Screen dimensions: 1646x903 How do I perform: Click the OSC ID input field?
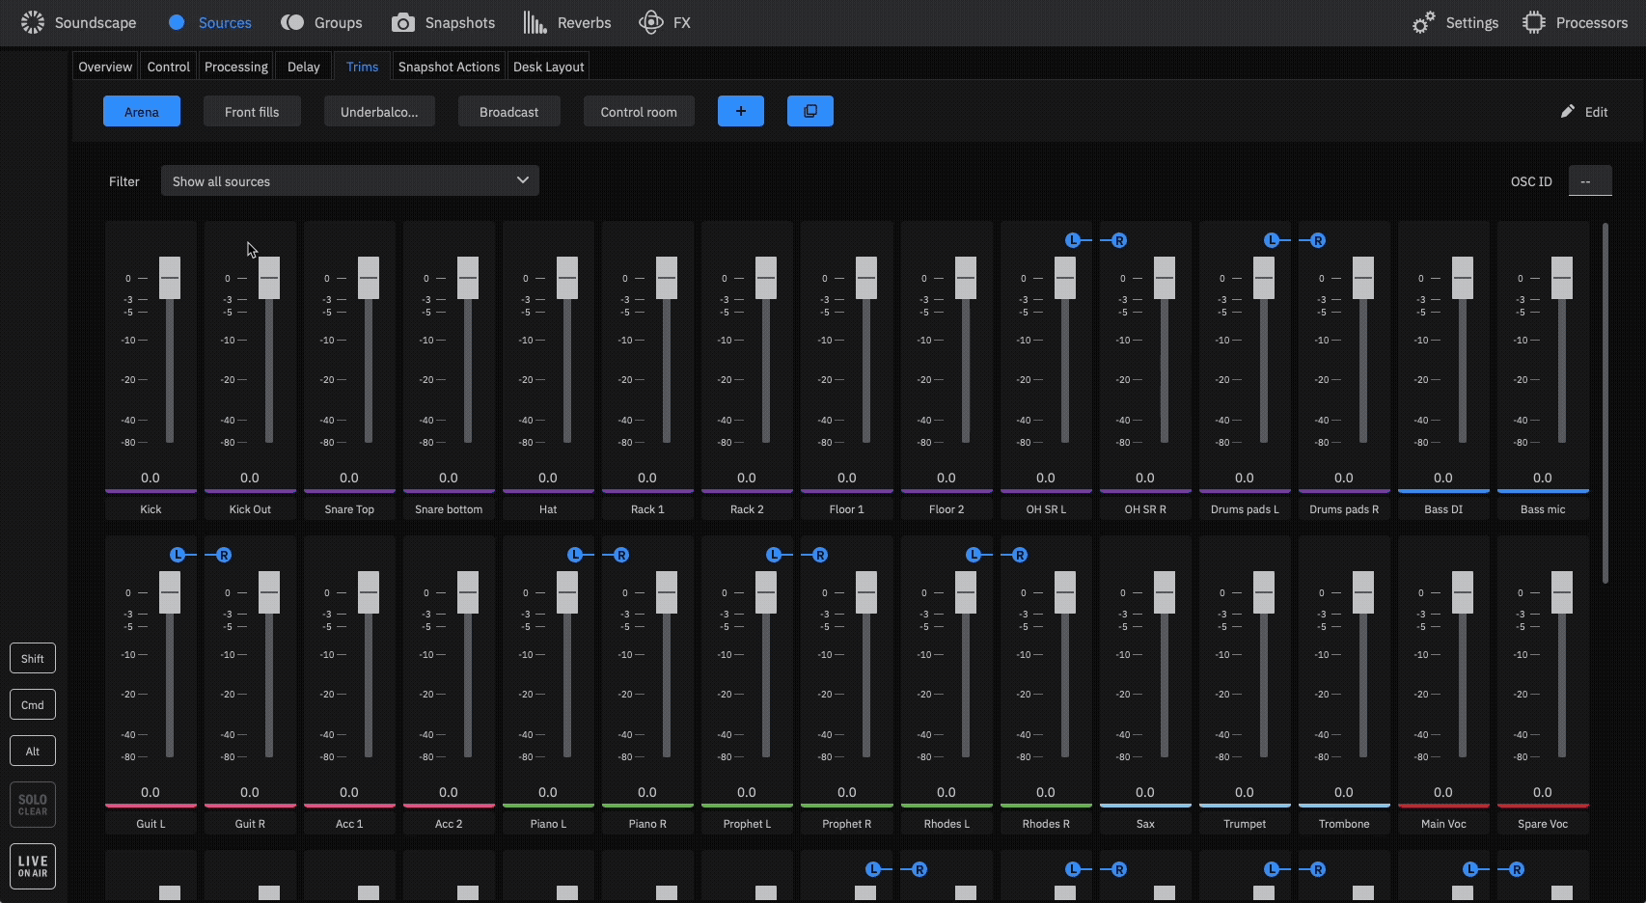point(1590,181)
